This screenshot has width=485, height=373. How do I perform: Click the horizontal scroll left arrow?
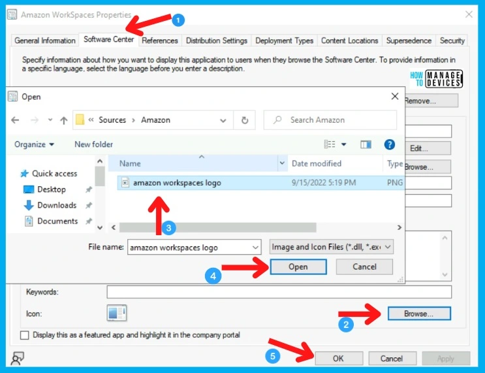tap(114, 227)
